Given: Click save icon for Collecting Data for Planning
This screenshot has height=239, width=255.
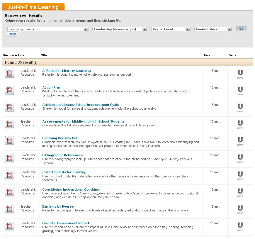Looking at the screenshot, I should coord(240,175).
